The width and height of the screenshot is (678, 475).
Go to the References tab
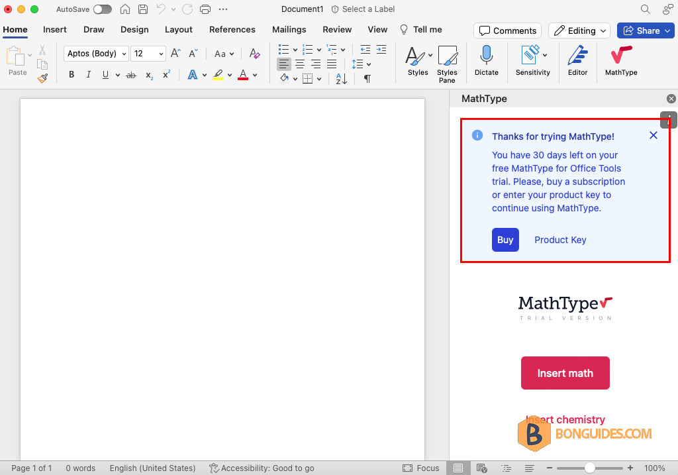pyautogui.click(x=232, y=29)
